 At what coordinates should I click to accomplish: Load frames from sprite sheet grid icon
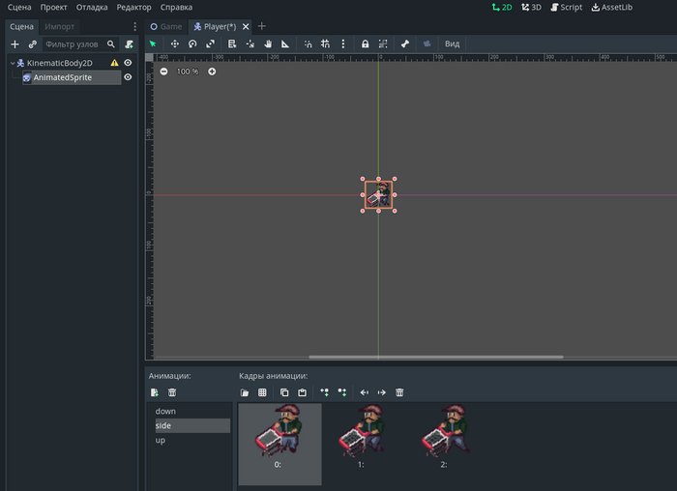(x=262, y=392)
